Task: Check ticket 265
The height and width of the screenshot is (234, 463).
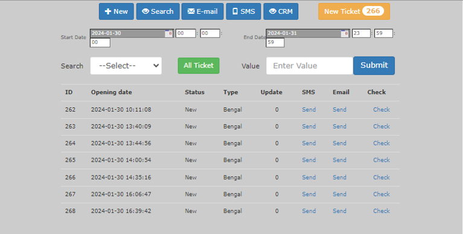Action: (382, 160)
